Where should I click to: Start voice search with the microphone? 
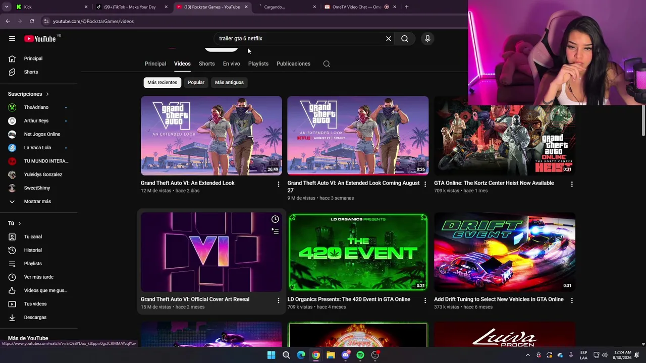427,39
